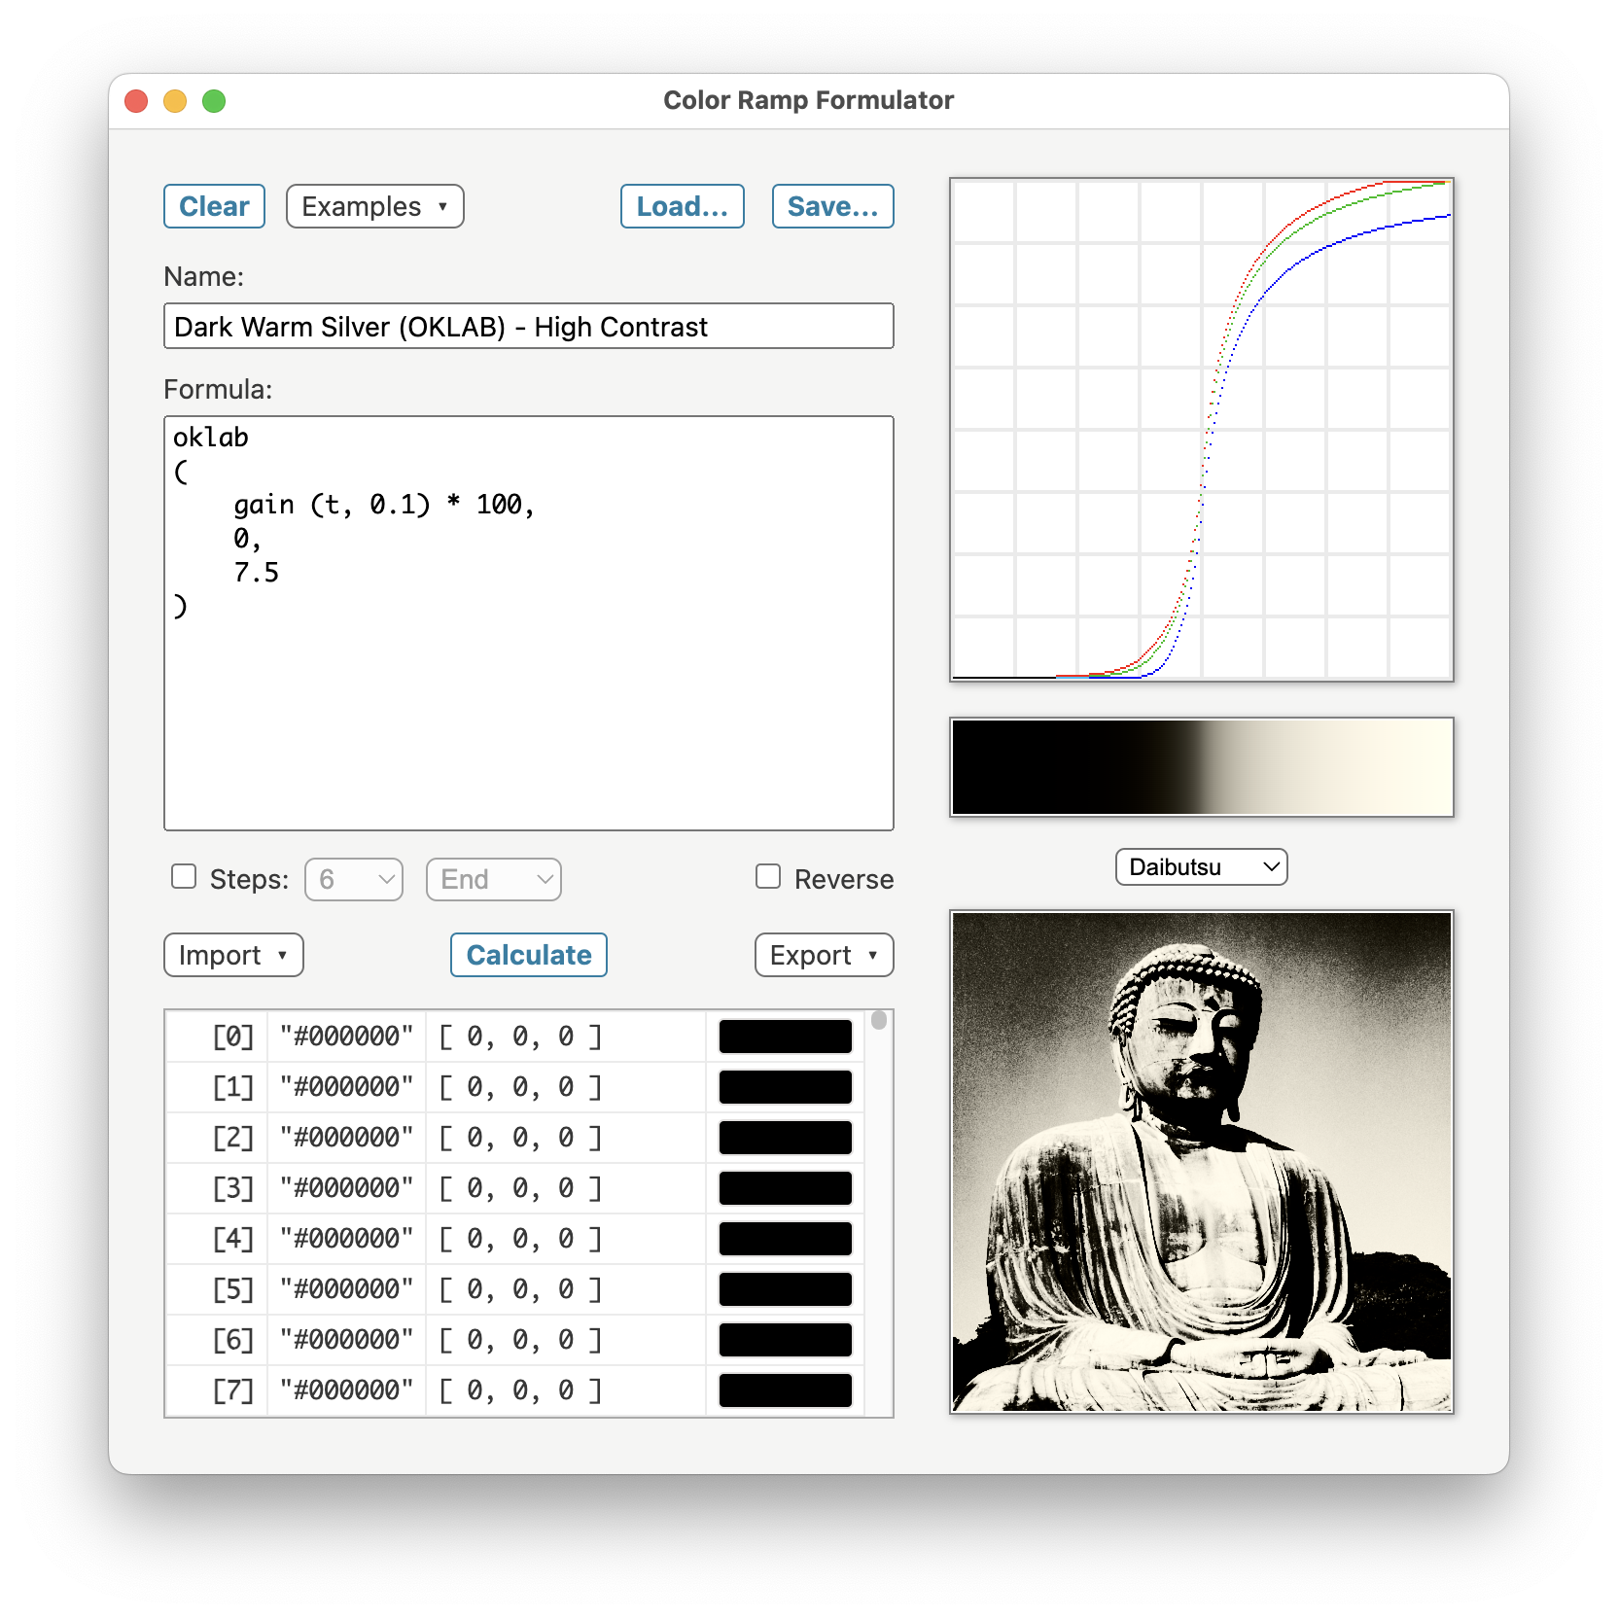This screenshot has width=1618, height=1618.
Task: Click the color swatch in row [3]
Action: [x=786, y=1188]
